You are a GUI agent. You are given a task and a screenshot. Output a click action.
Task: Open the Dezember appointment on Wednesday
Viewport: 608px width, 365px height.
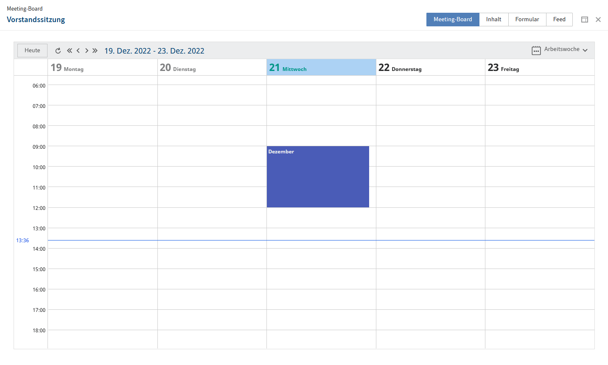point(318,177)
